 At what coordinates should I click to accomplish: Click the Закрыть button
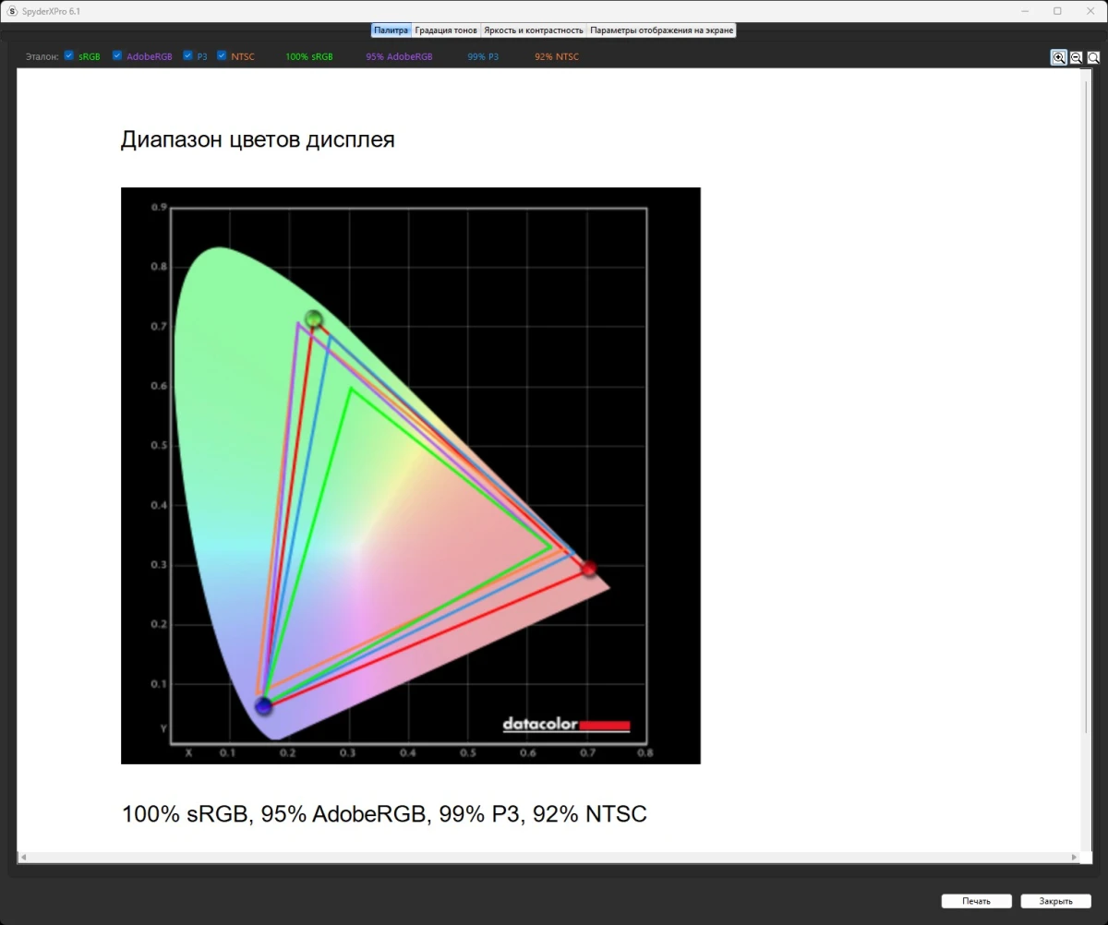point(1055,901)
